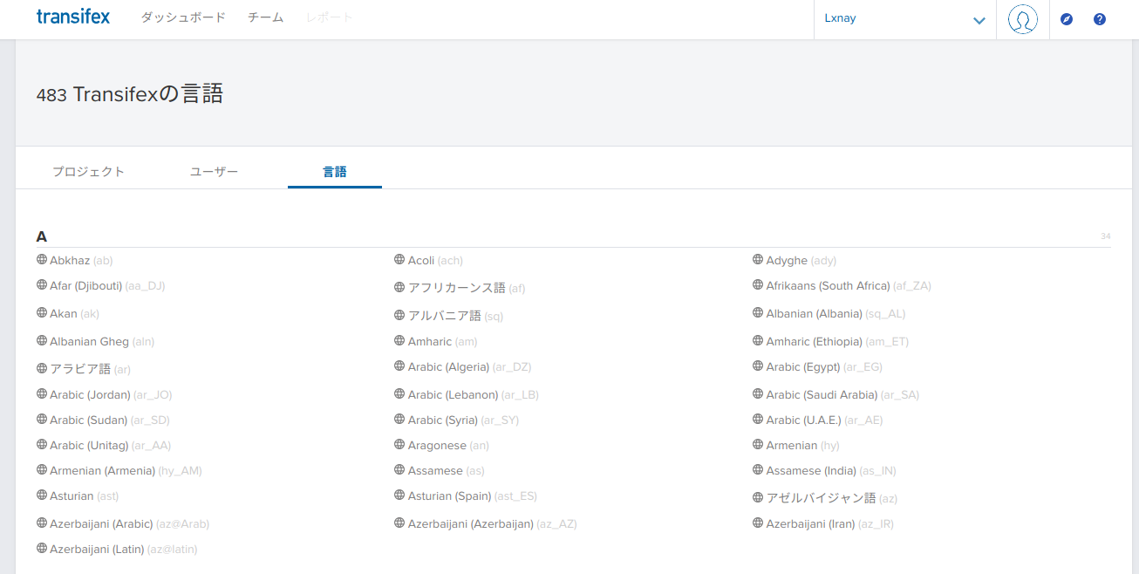Open the help question mark icon

[1100, 19]
